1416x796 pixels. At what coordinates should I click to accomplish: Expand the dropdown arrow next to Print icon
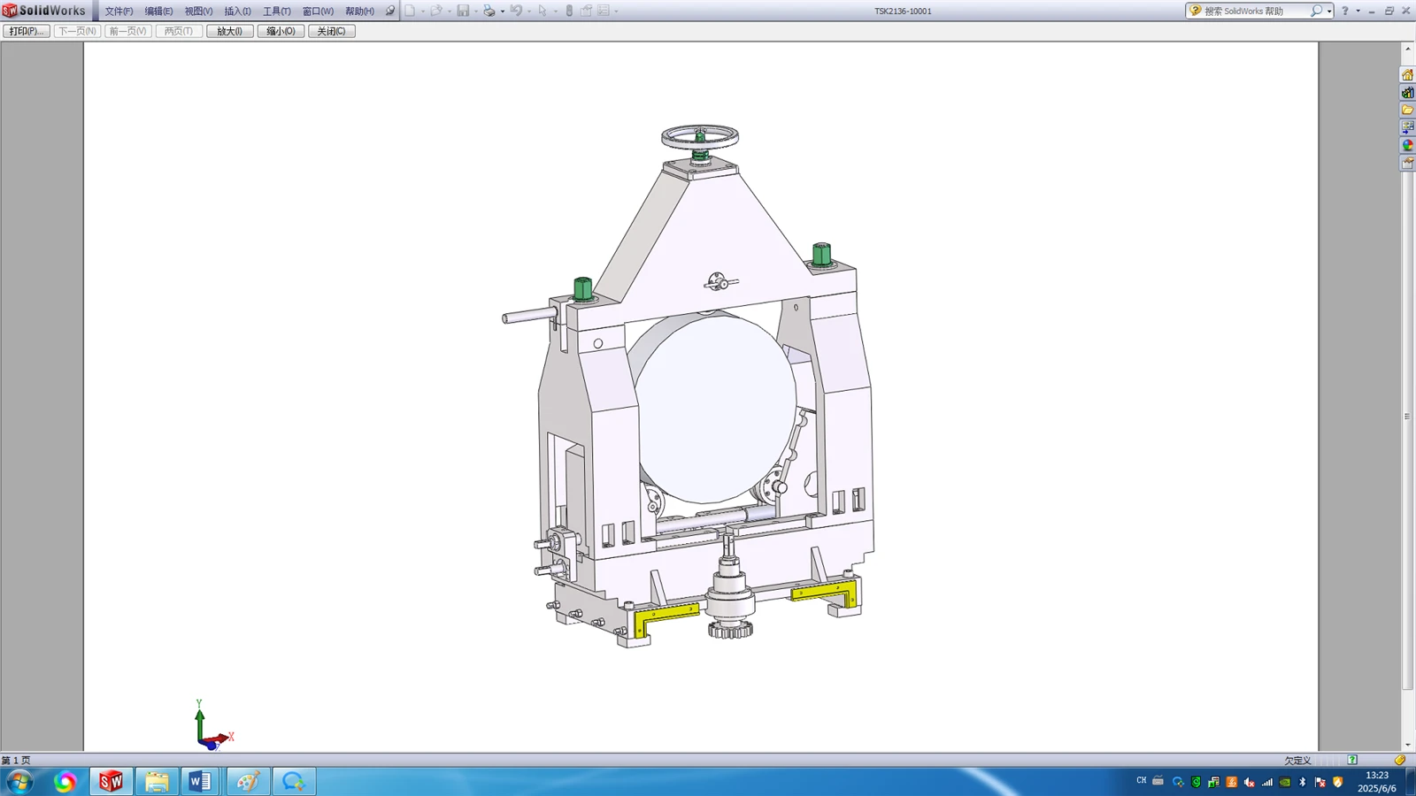pos(502,11)
